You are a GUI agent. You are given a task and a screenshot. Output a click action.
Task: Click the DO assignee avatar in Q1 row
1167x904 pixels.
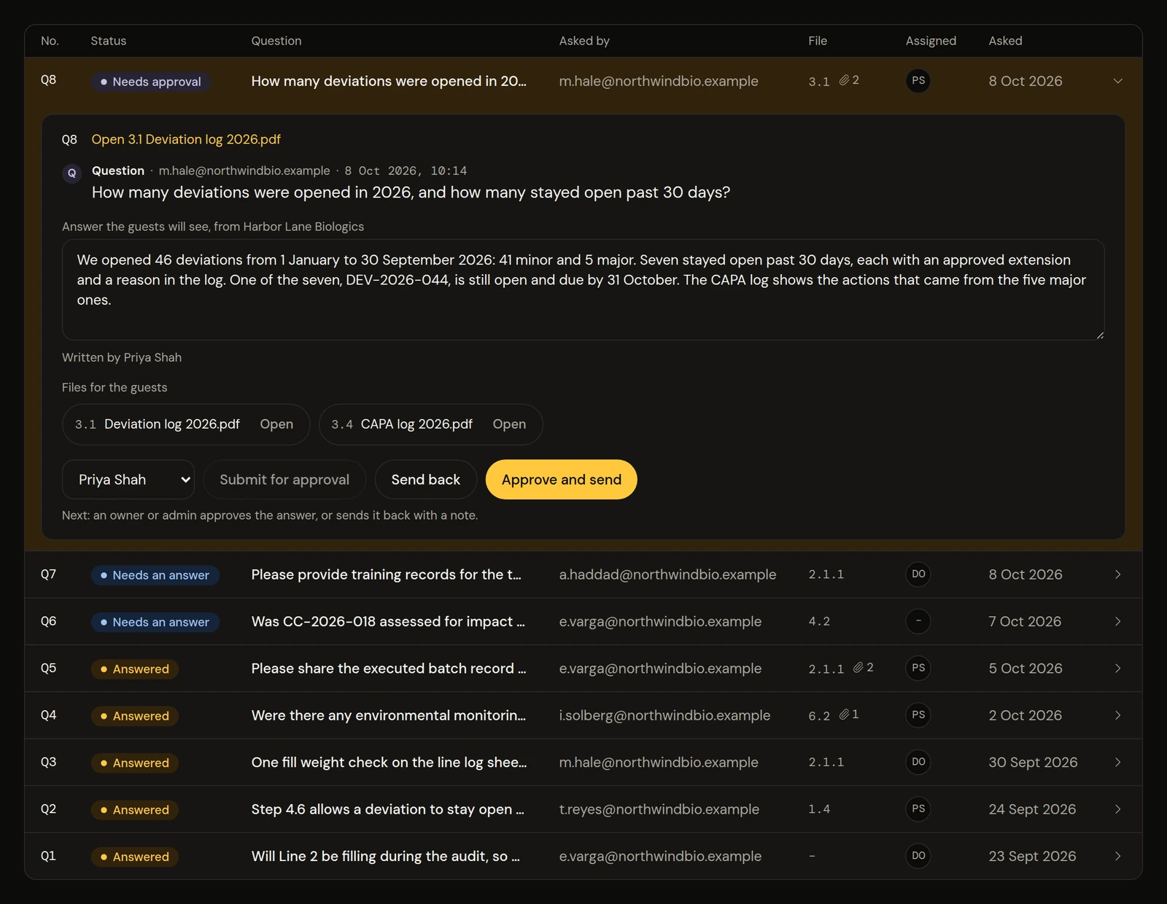(x=918, y=856)
